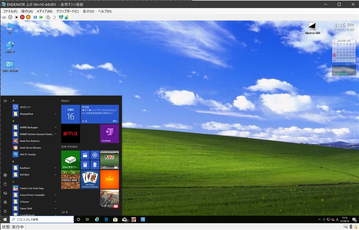Open the Movies & TV small tile
The width and height of the screenshot is (359, 230).
85,155
